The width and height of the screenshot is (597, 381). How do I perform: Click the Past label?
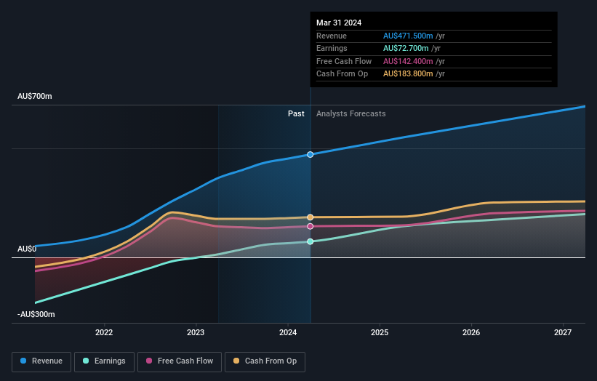click(x=296, y=113)
